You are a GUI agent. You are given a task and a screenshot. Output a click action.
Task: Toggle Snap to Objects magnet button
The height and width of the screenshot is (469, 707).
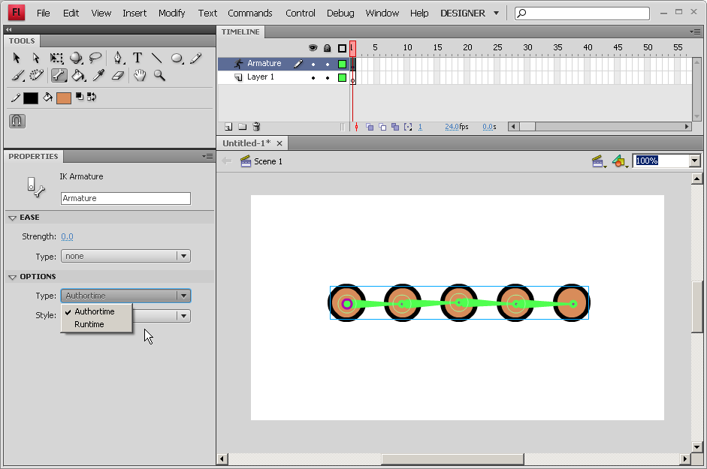click(x=17, y=120)
